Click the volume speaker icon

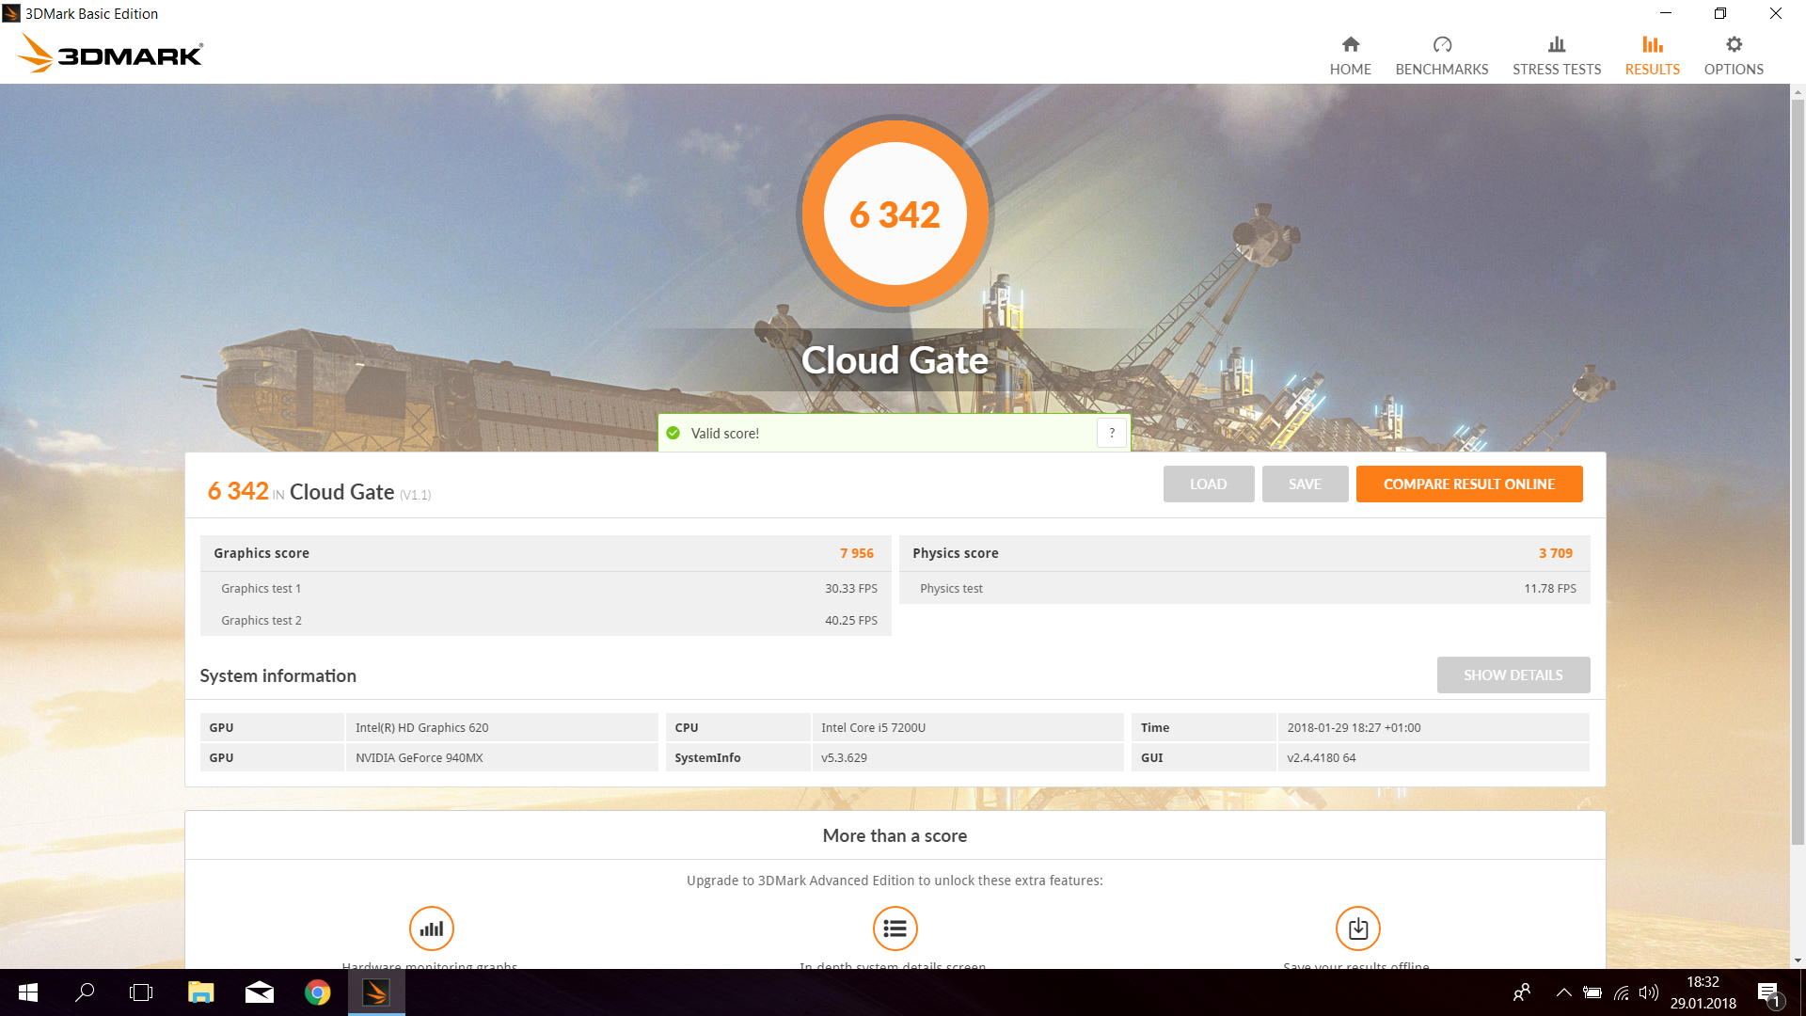[1648, 992]
